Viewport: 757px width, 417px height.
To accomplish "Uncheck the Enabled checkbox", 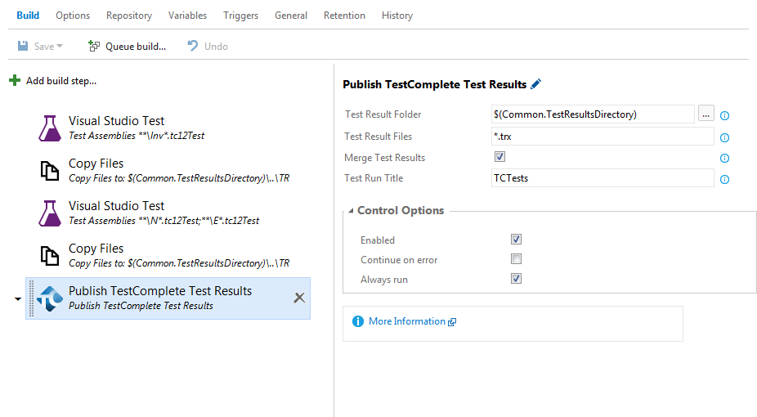I will tap(516, 240).
